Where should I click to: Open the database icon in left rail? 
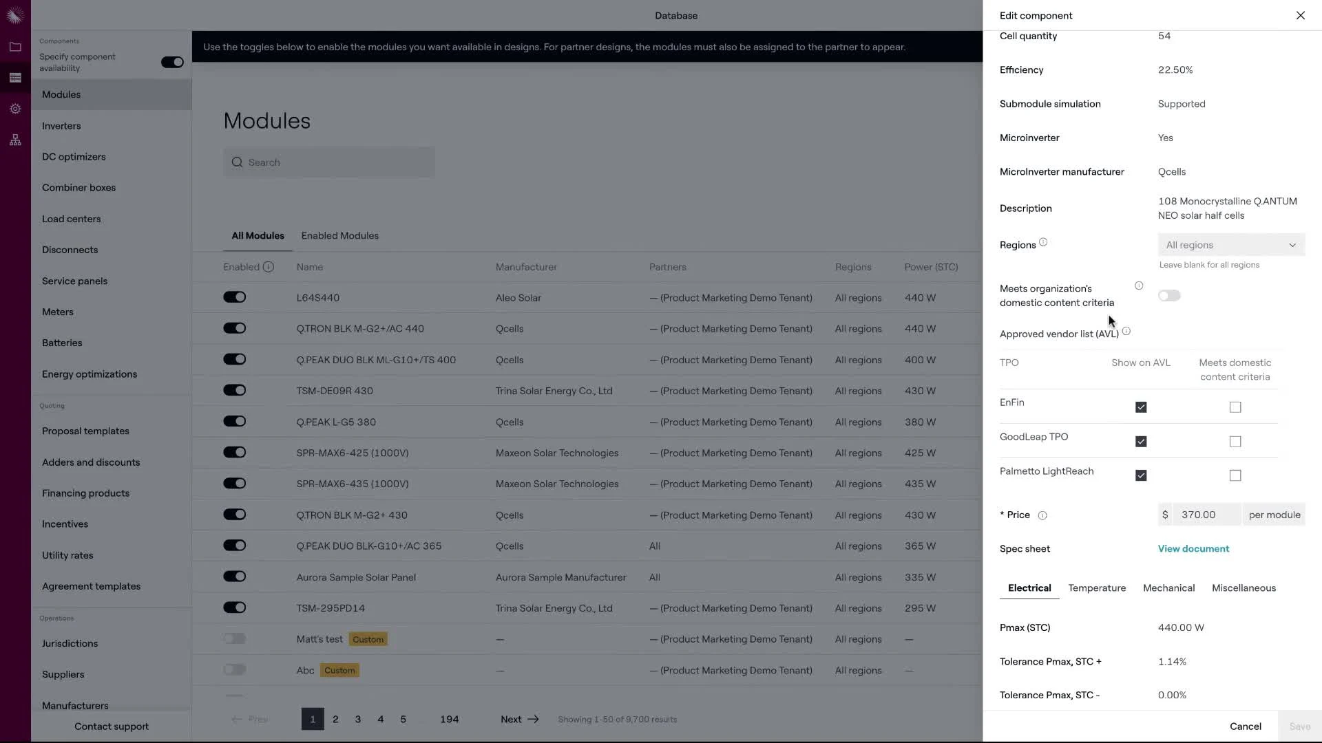(15, 78)
